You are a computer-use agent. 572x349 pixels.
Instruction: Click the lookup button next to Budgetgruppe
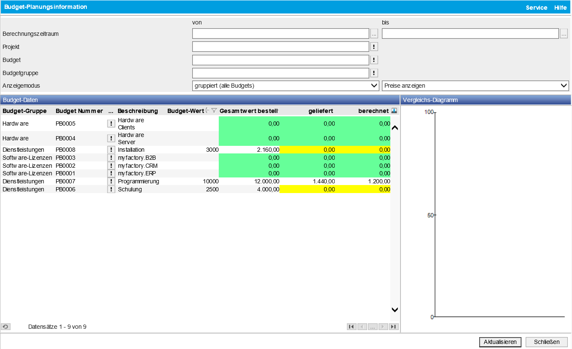coord(374,73)
